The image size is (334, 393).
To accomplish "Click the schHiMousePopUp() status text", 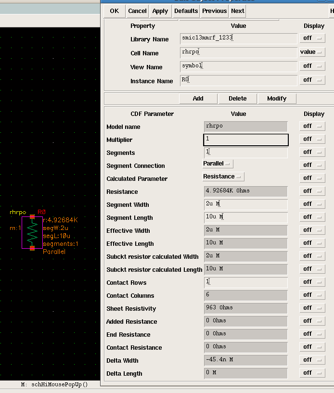I will coord(59,384).
